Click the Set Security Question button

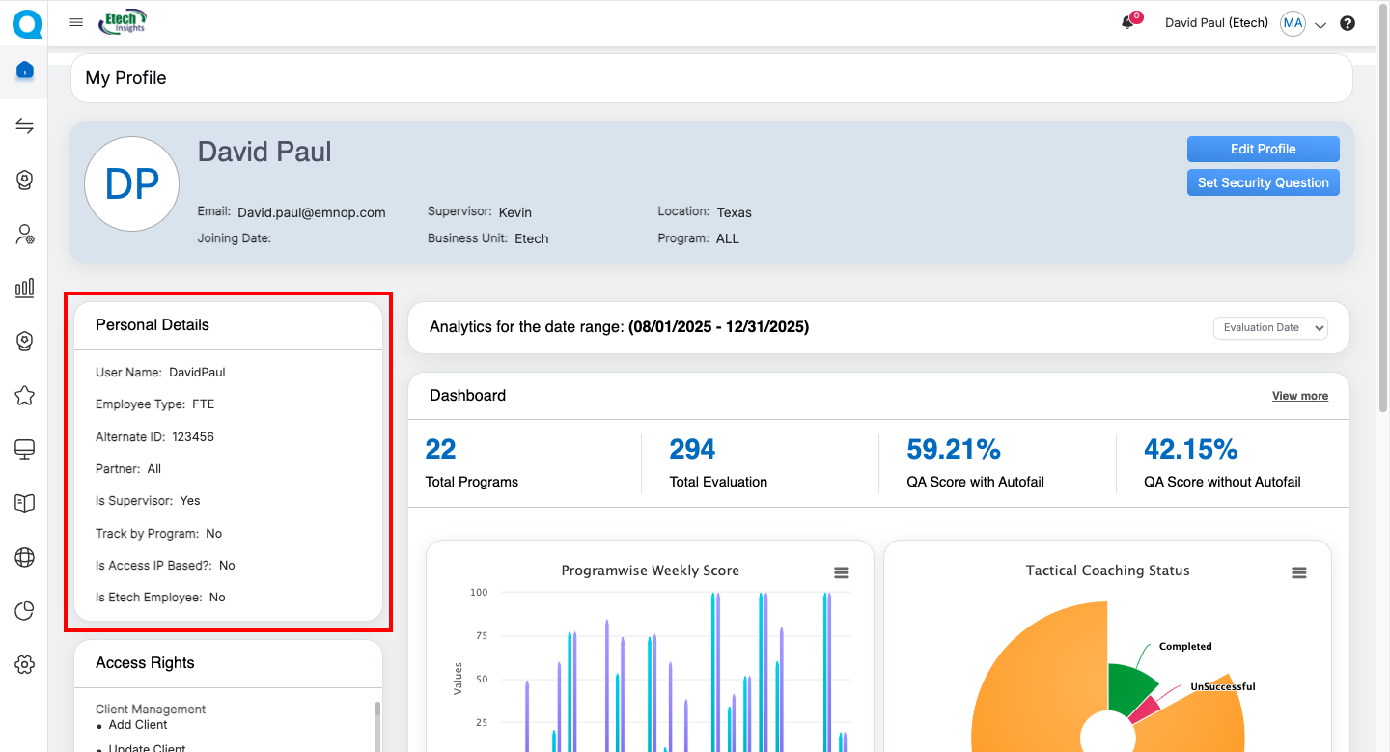pyautogui.click(x=1263, y=182)
